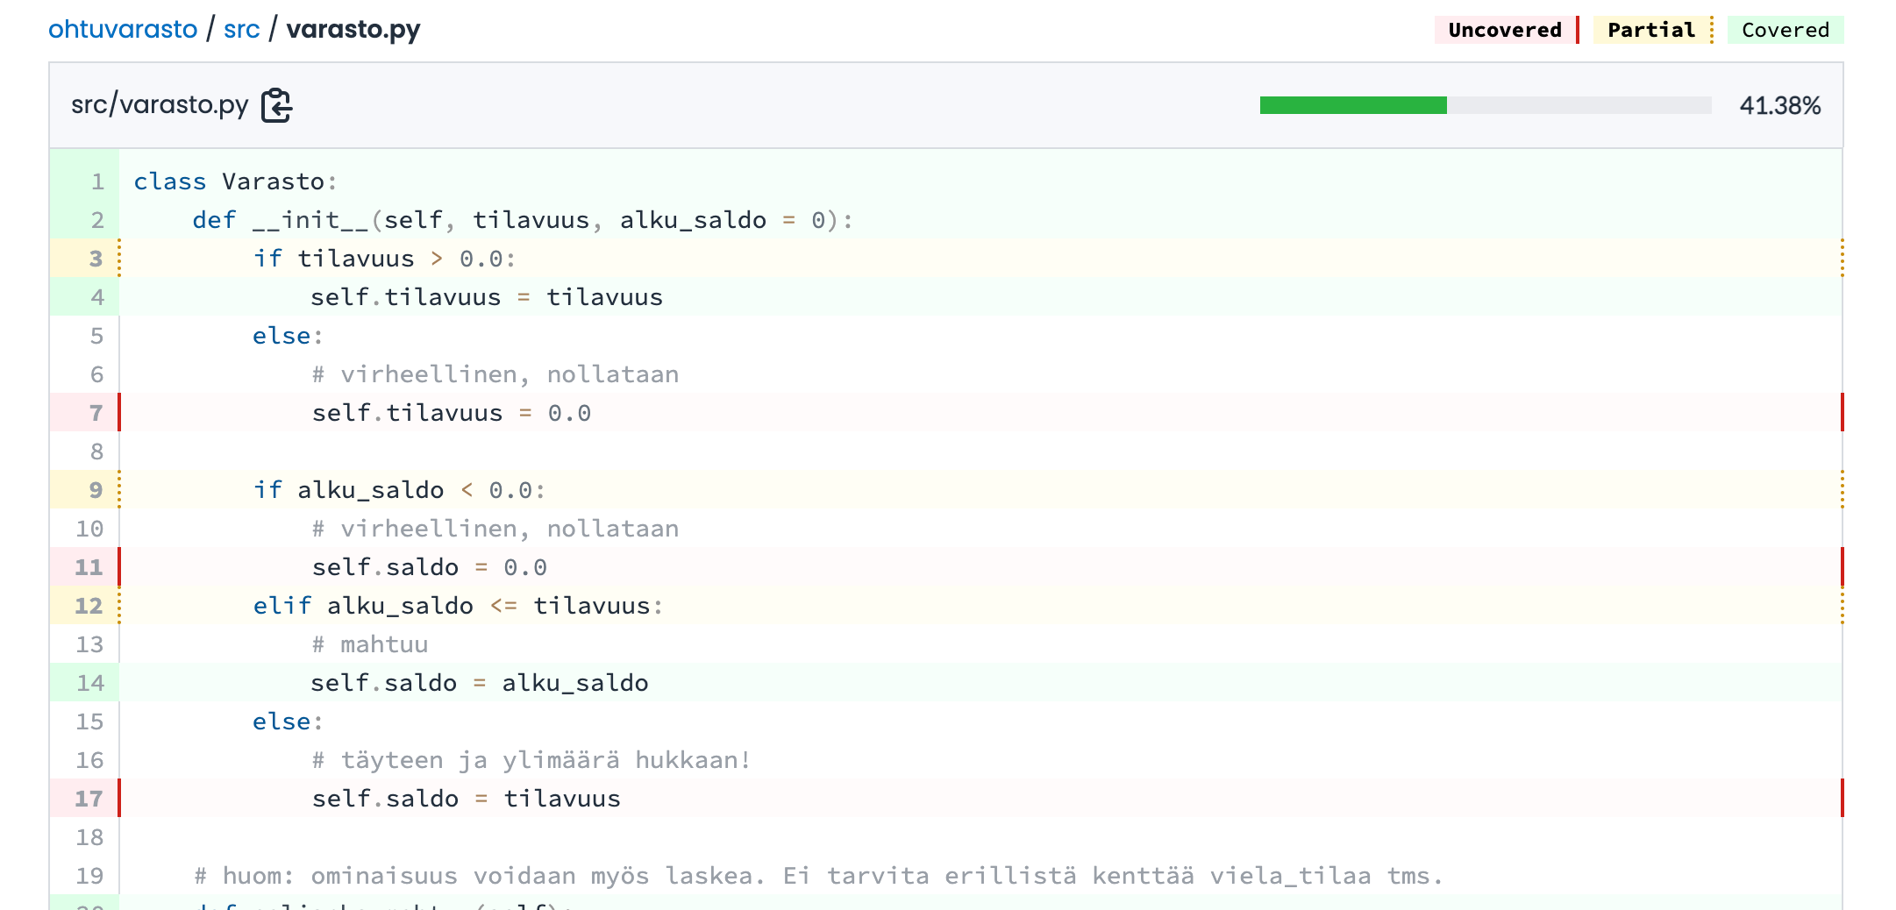
Task: Select uncovered line number 11
Action: coord(89,567)
